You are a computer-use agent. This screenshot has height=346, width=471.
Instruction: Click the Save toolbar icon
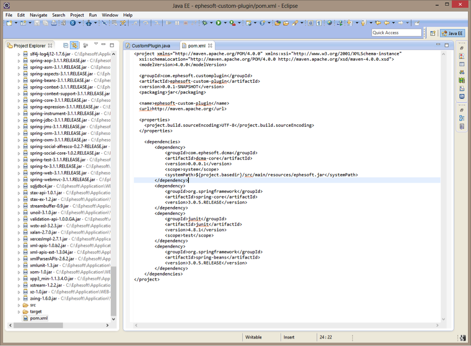[x=37, y=23]
